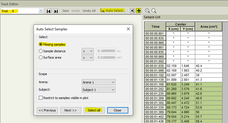Click the Sample distance value field
228x123 pixels.
(106, 51)
